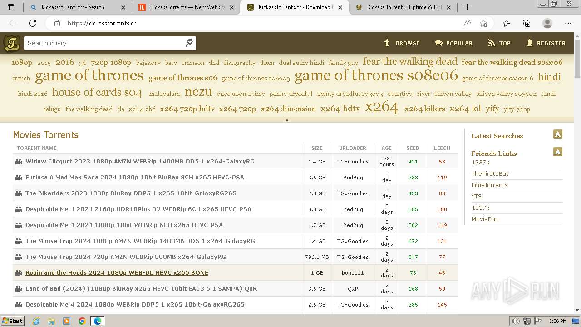
Task: Click the search magnifier icon in query box
Action: coord(189,43)
